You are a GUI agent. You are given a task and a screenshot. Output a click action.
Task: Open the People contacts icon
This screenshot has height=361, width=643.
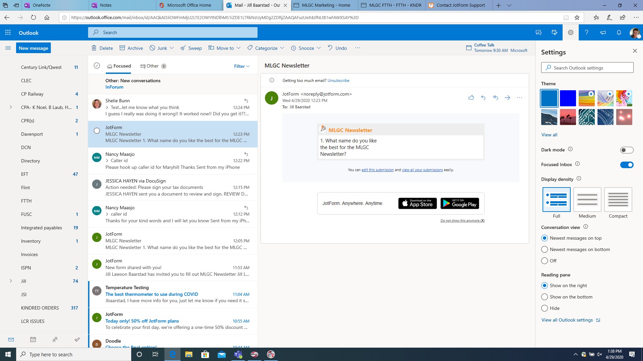(55, 340)
